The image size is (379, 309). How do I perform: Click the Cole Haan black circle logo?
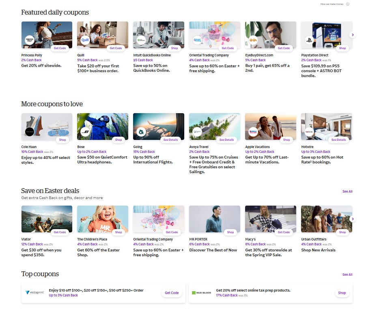30,132
